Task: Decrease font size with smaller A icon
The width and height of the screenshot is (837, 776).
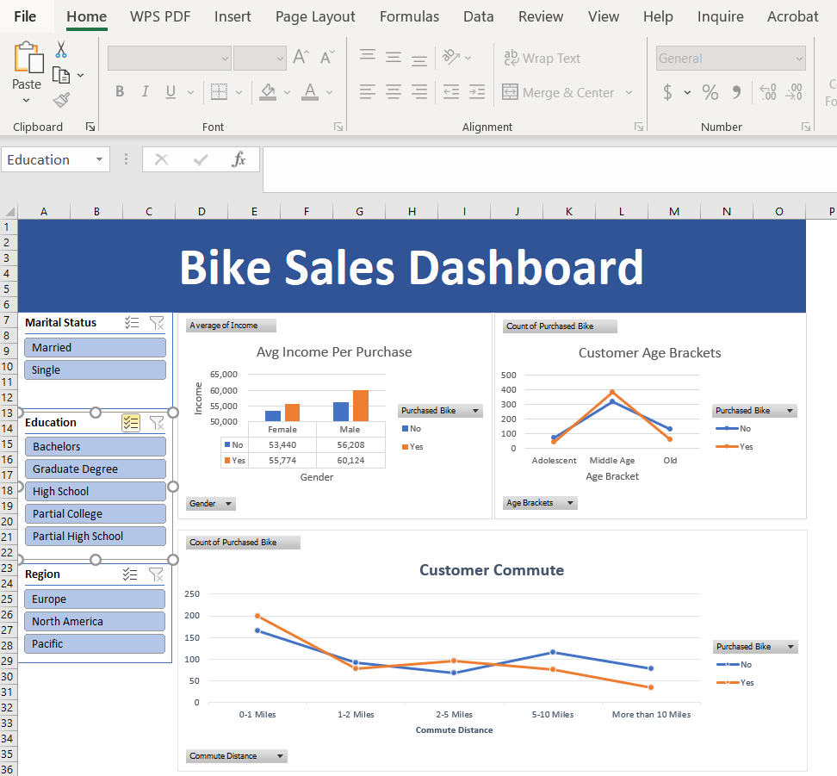Action: (x=326, y=57)
